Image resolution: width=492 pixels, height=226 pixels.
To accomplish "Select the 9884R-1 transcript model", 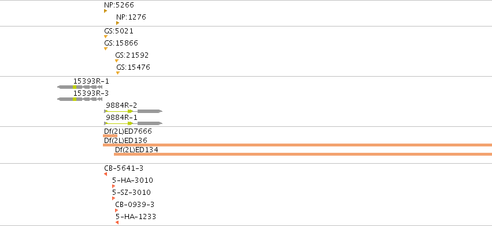I will (134, 123).
